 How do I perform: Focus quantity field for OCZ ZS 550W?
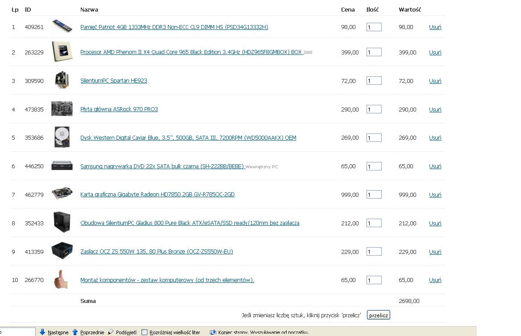(x=374, y=252)
